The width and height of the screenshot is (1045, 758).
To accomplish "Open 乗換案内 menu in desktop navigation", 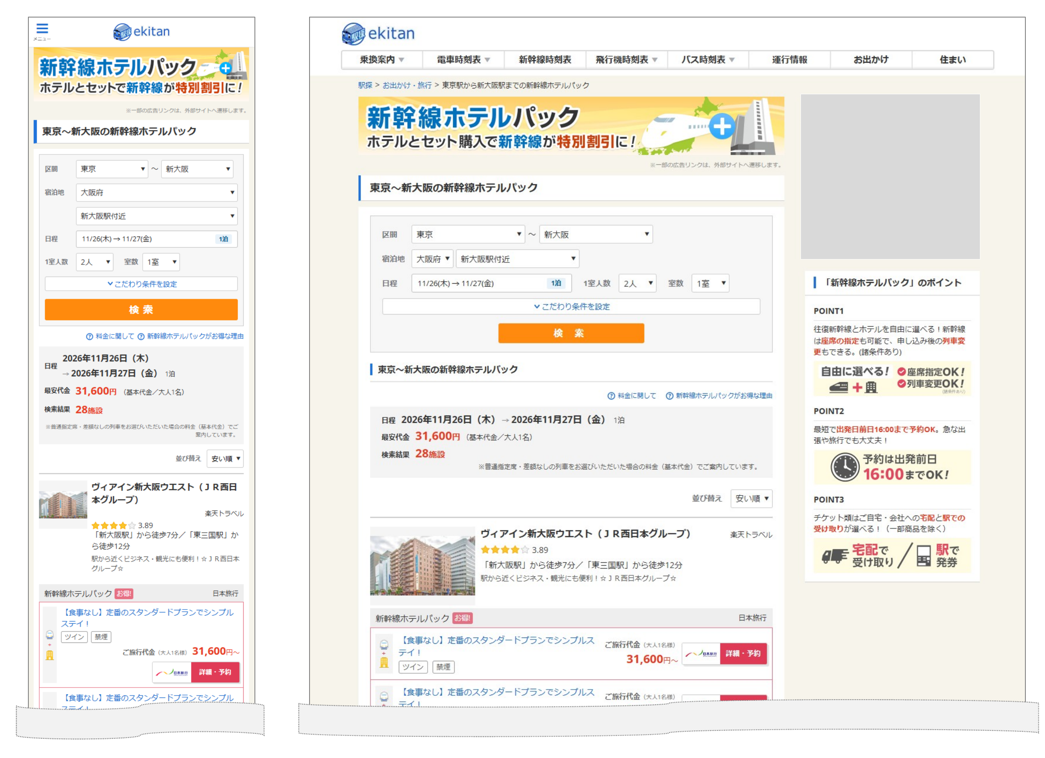I will pyautogui.click(x=382, y=59).
